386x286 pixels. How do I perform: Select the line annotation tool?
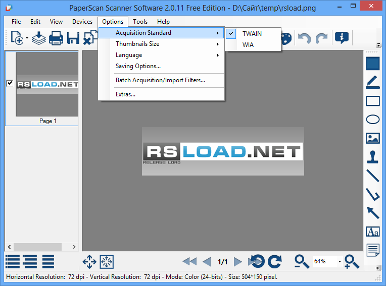coord(373,176)
